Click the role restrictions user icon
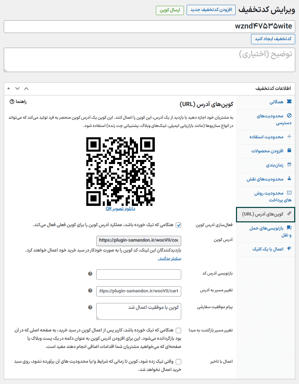The width and height of the screenshot is (299, 384). pyautogui.click(x=289, y=179)
